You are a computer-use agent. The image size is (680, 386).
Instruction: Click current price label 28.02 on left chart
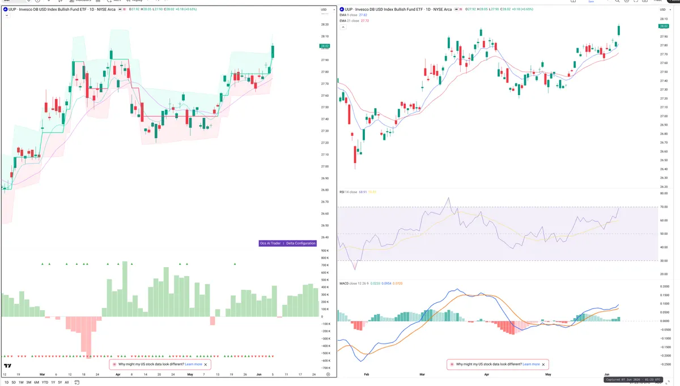(x=325, y=46)
